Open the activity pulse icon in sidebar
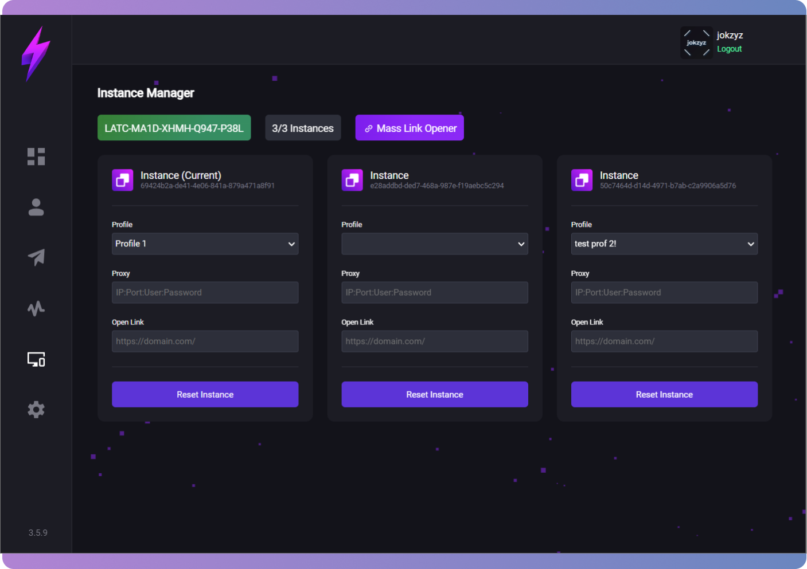The image size is (807, 569). click(36, 308)
